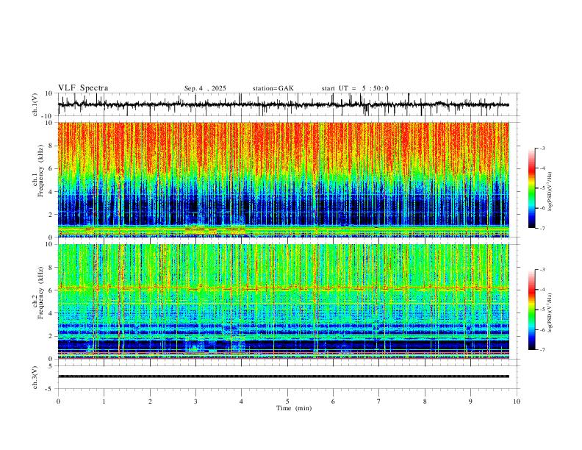Click the ch.1 color bar log(PSD) units label

pyautogui.click(x=550, y=192)
